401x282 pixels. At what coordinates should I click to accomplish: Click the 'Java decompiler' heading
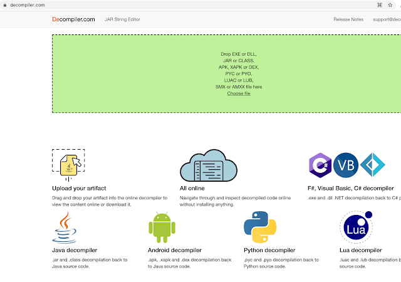click(75, 250)
